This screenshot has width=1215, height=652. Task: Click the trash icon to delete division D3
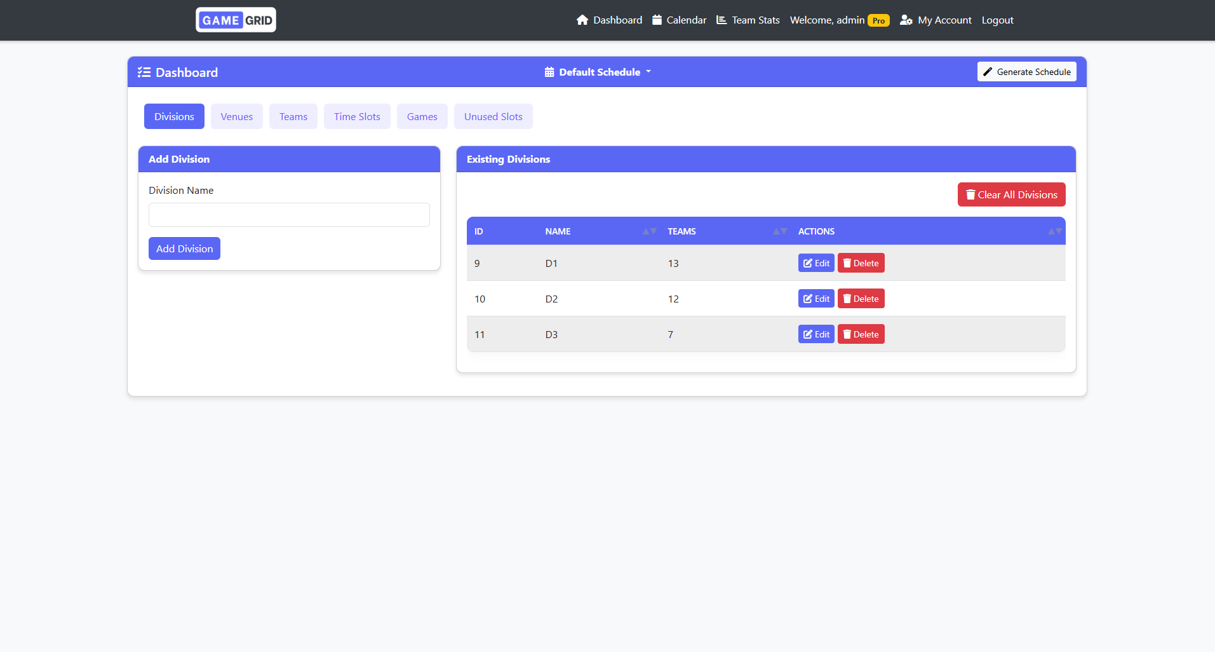[846, 334]
